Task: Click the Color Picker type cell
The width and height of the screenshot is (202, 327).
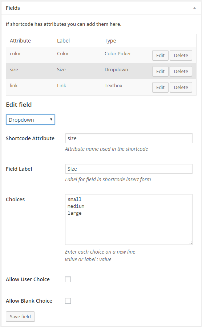Action: (x=118, y=54)
